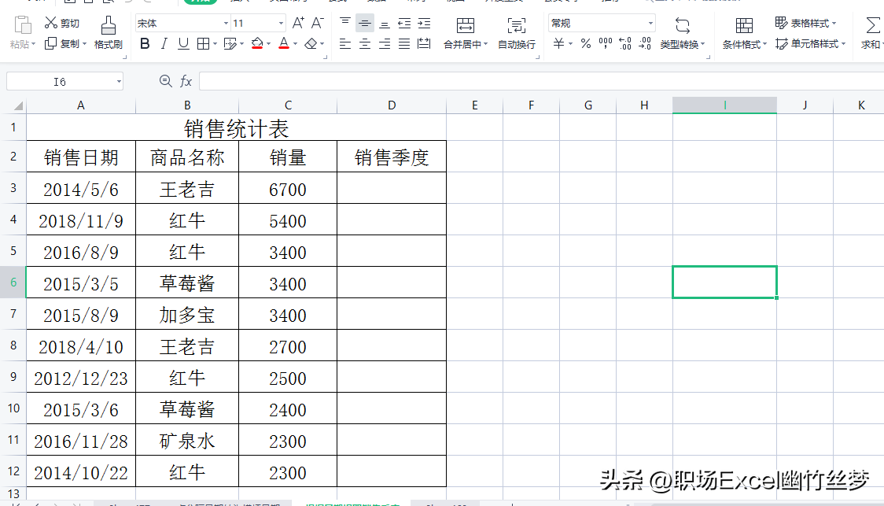Click the fx insert function icon
Screen dimensions: 884x506
pos(186,82)
